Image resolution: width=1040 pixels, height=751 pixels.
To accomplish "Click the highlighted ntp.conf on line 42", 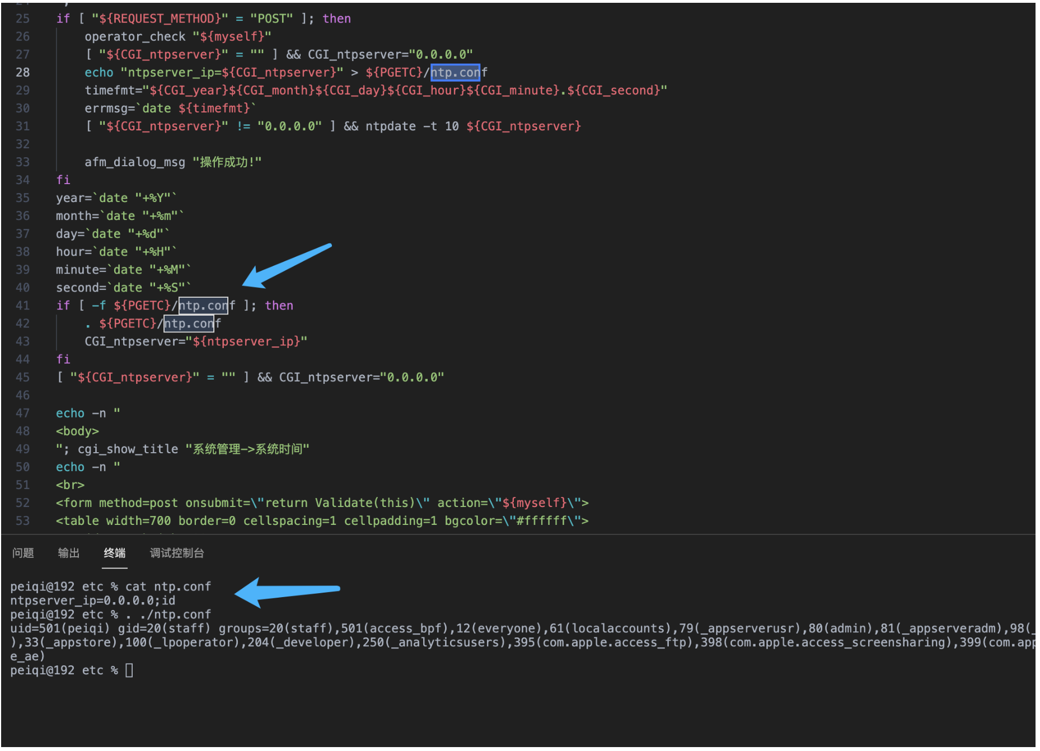I will 189,323.
